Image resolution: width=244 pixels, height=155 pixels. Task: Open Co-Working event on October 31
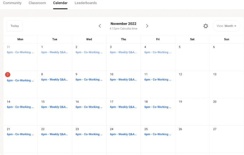[x=20, y=52]
